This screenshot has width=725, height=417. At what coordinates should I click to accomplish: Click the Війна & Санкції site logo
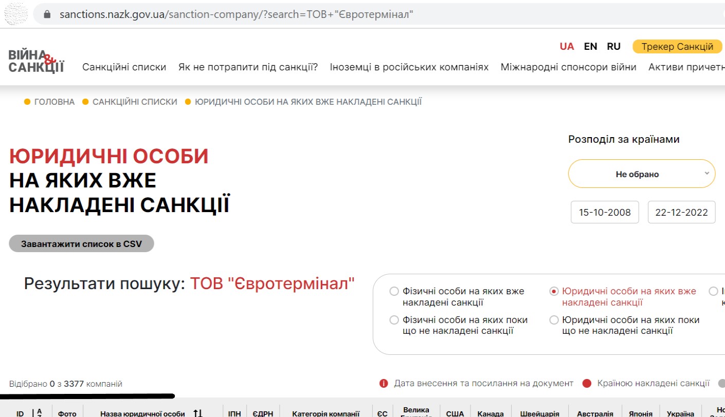[x=36, y=61]
